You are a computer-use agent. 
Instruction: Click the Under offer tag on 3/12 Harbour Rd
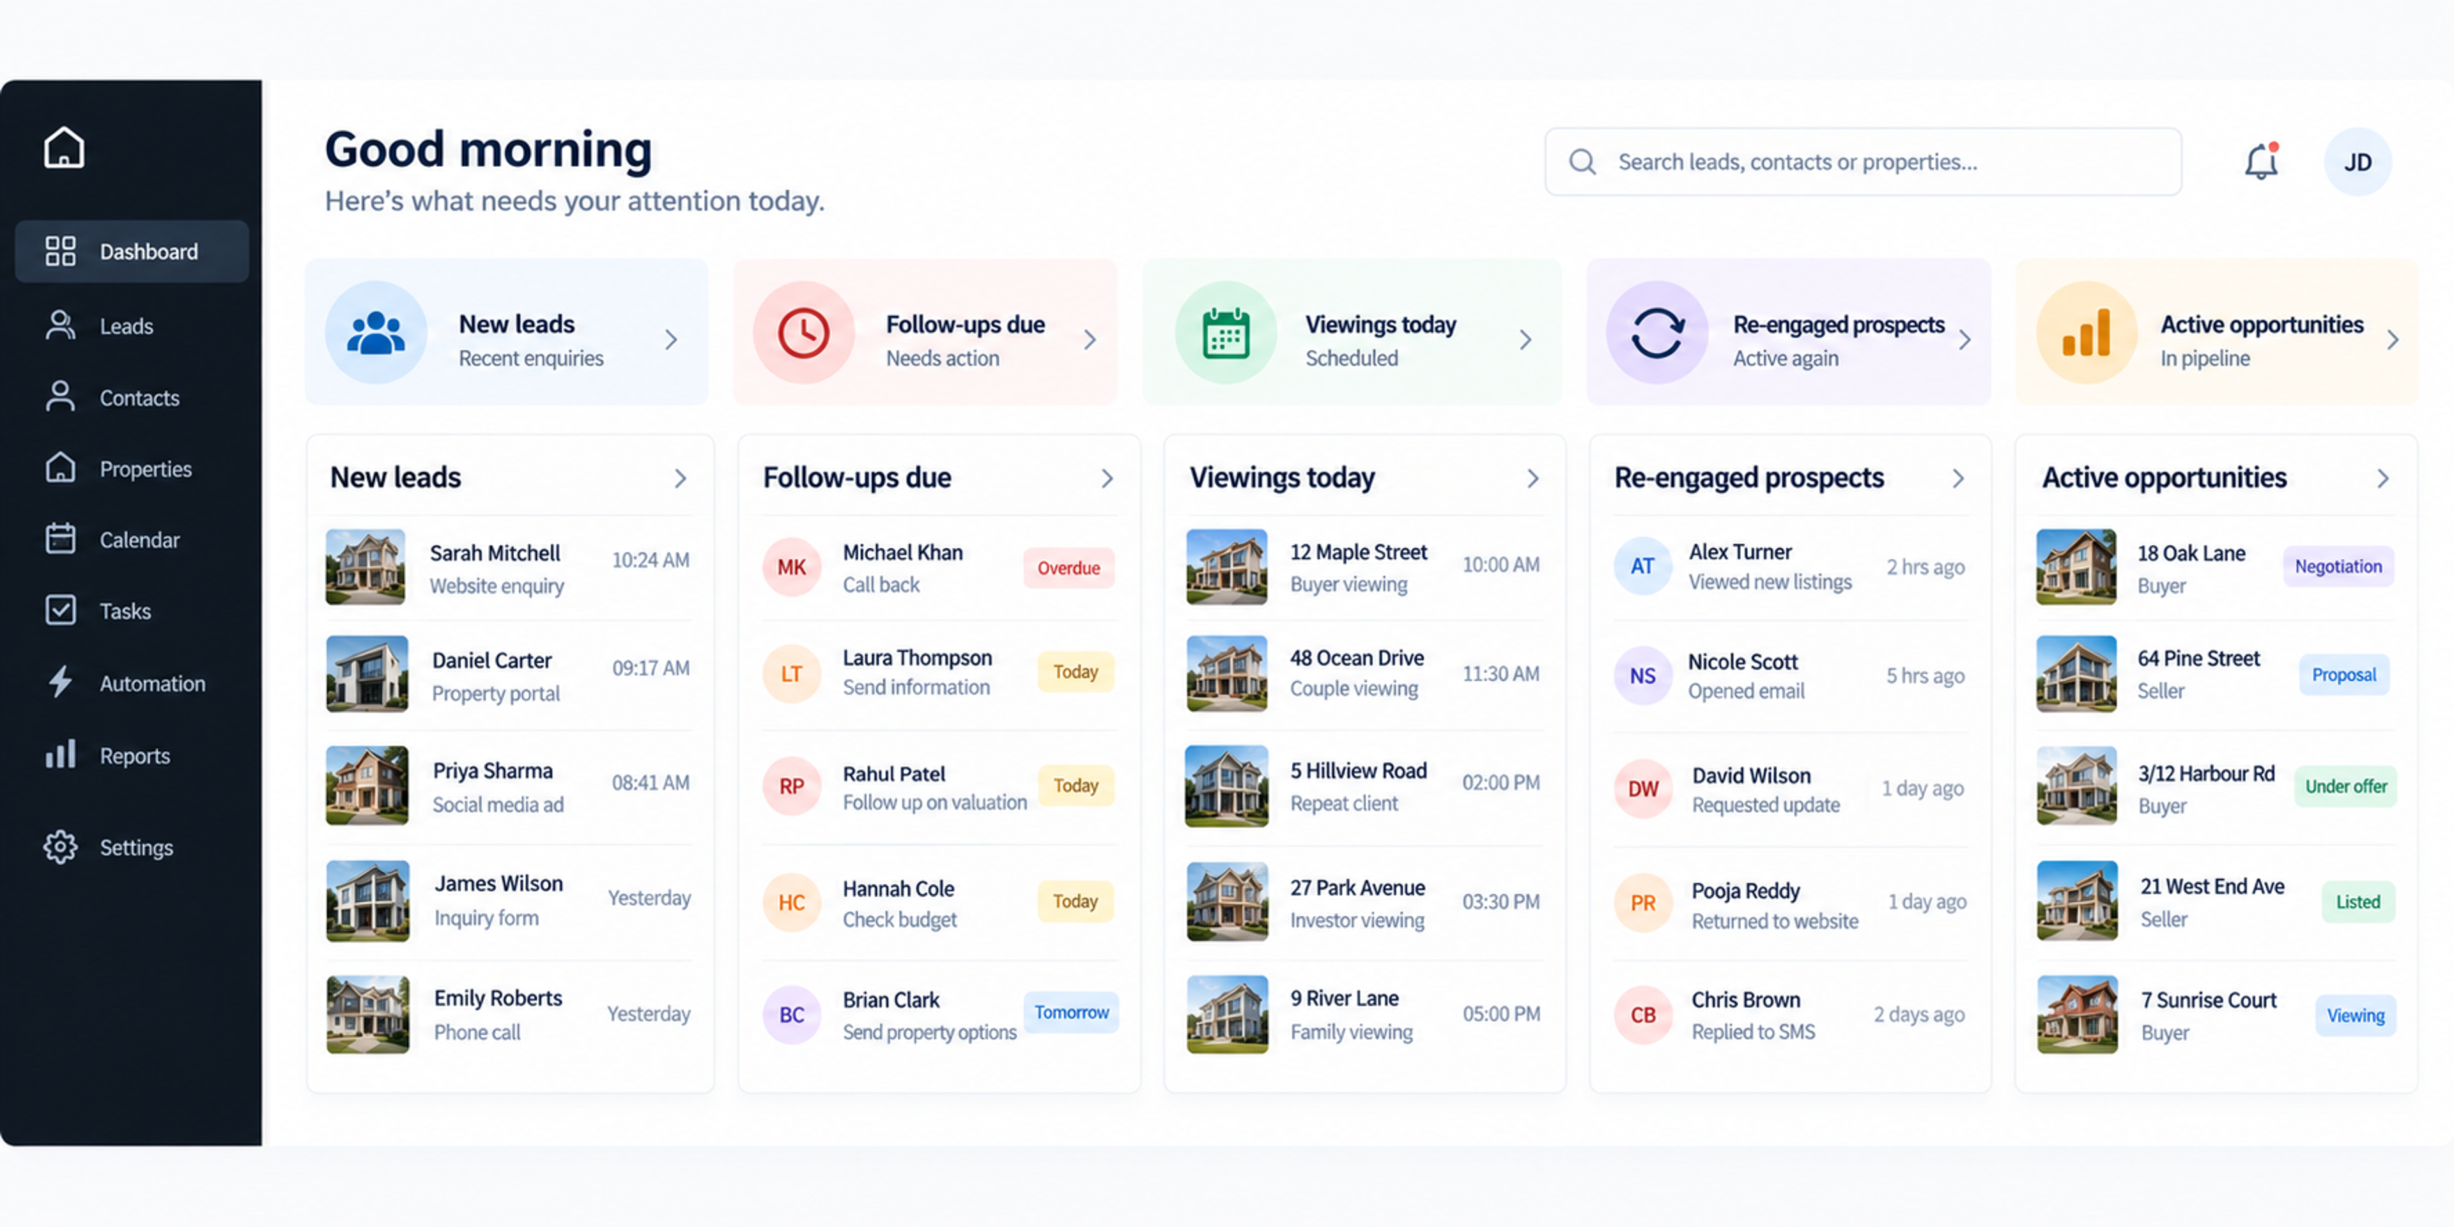(x=2345, y=786)
